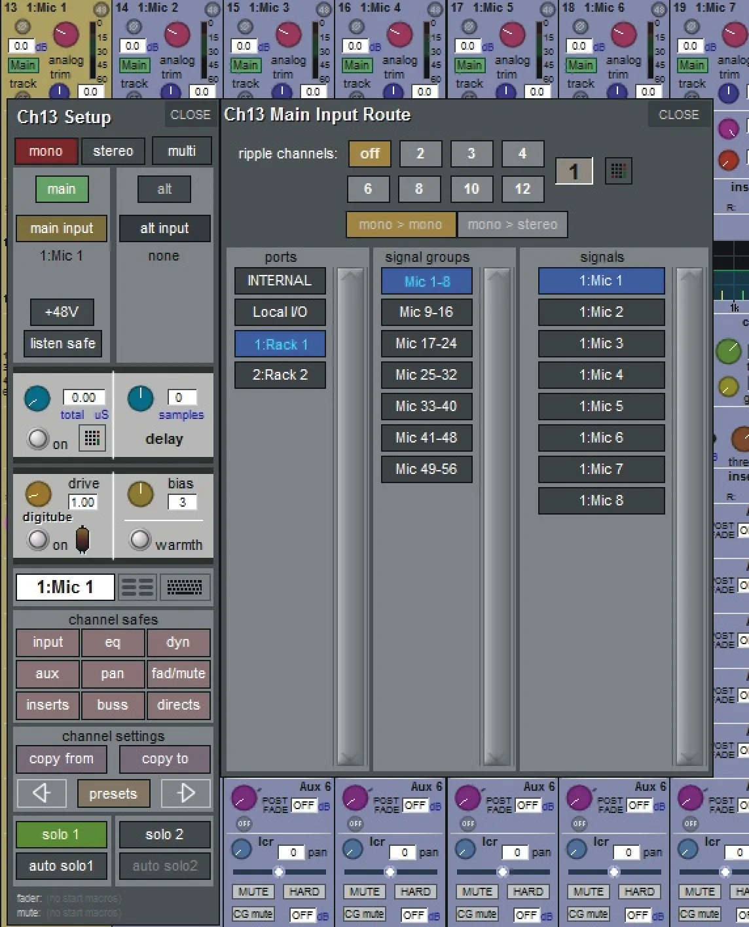Click the 1:Mic 1 channel name field
The width and height of the screenshot is (749, 927).
(x=65, y=587)
